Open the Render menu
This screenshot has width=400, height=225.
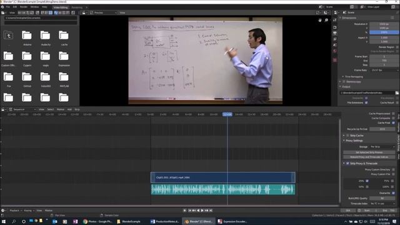point(24,7)
